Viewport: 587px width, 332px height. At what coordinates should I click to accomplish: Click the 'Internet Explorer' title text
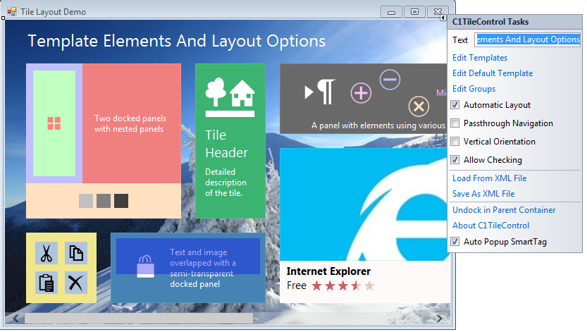[328, 271]
